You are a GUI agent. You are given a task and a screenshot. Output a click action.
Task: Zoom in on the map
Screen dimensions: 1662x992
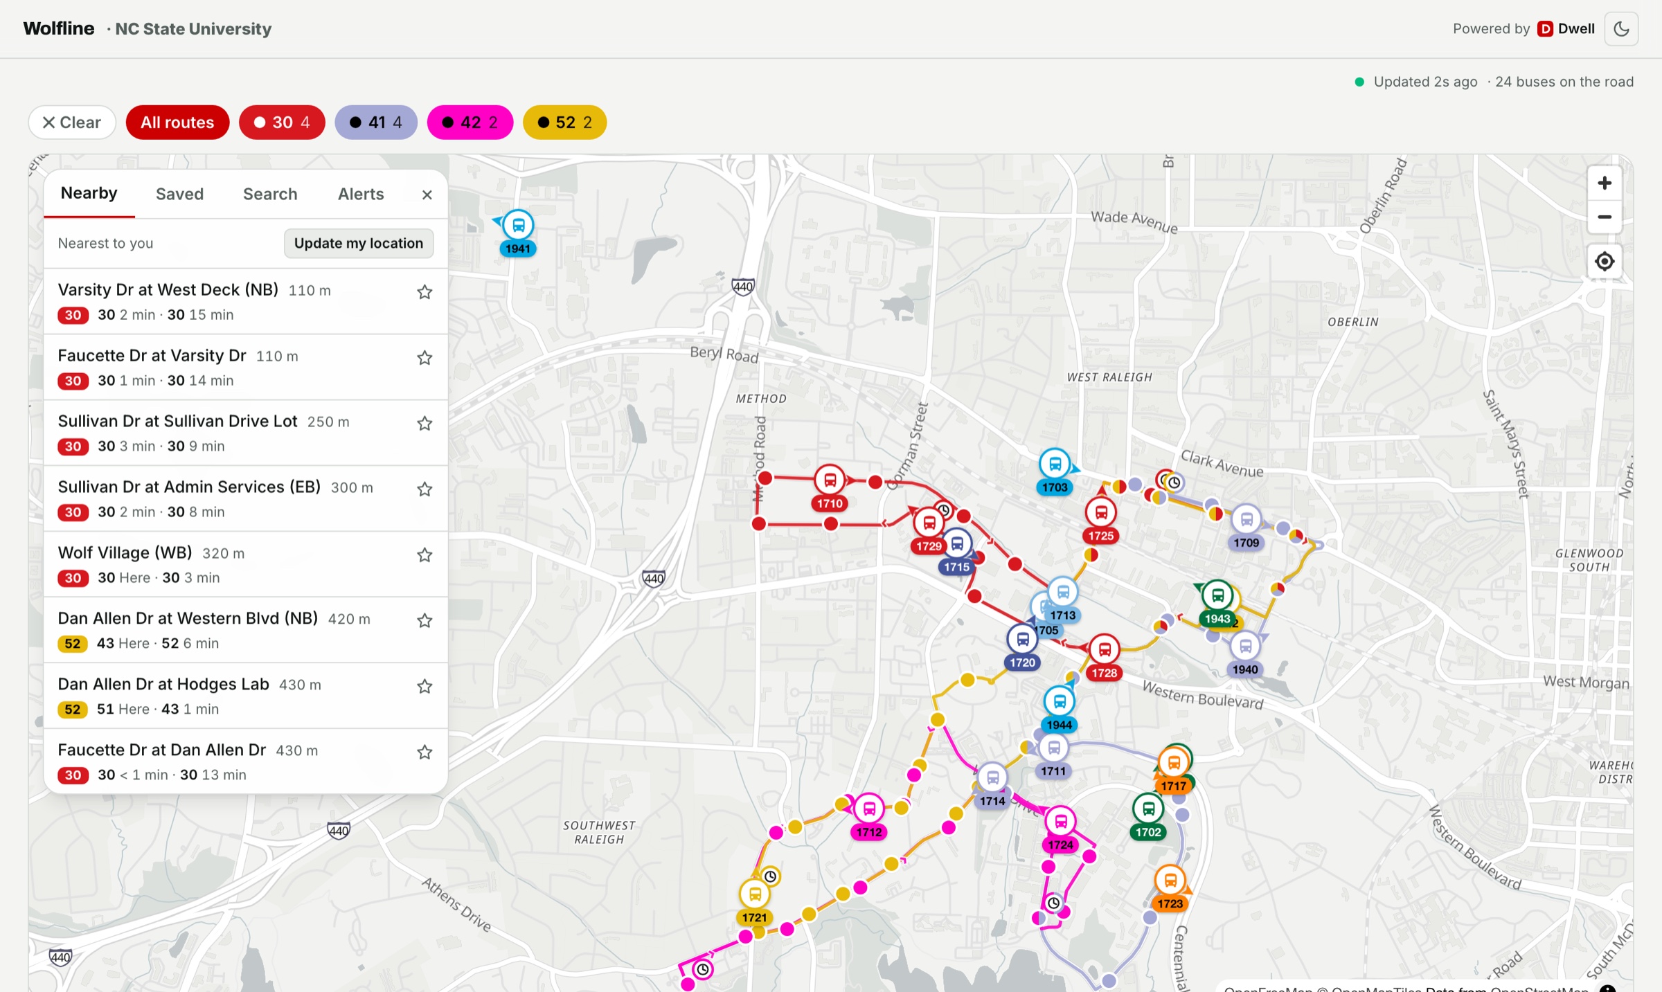(x=1605, y=183)
